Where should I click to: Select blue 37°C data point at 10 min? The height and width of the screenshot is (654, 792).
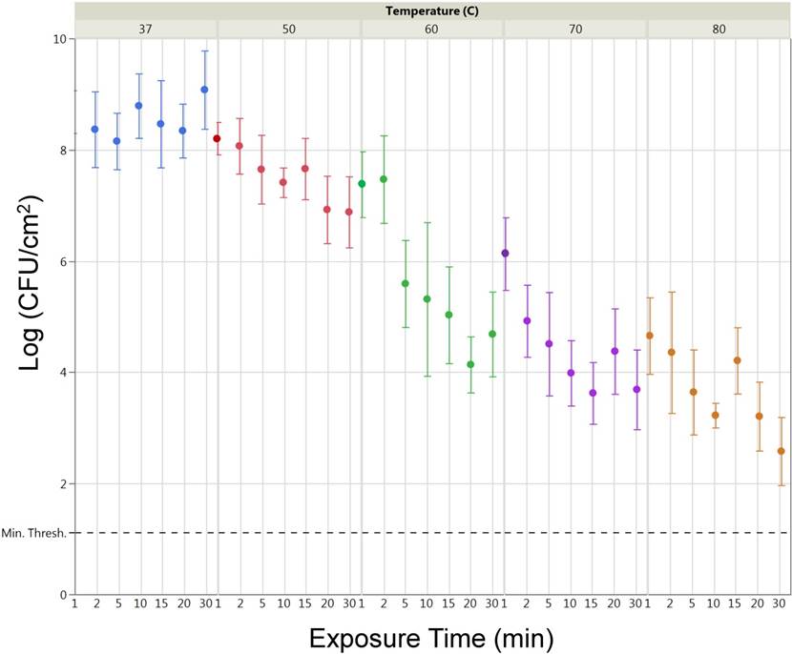click(139, 106)
